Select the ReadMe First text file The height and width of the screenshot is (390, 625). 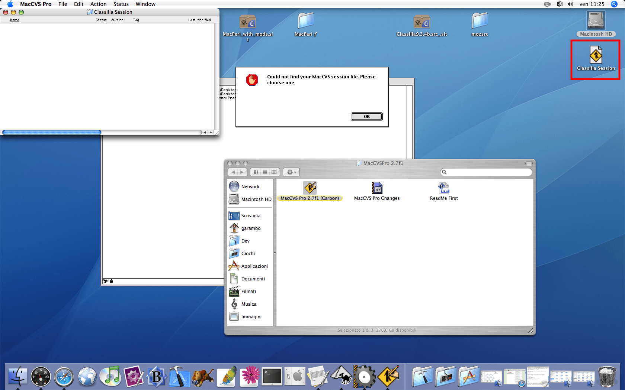tap(444, 191)
